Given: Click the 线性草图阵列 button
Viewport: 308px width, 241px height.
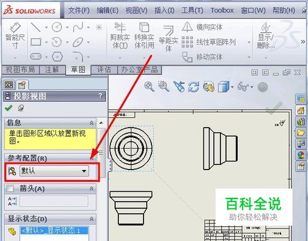Looking at the screenshot, I should [216, 42].
